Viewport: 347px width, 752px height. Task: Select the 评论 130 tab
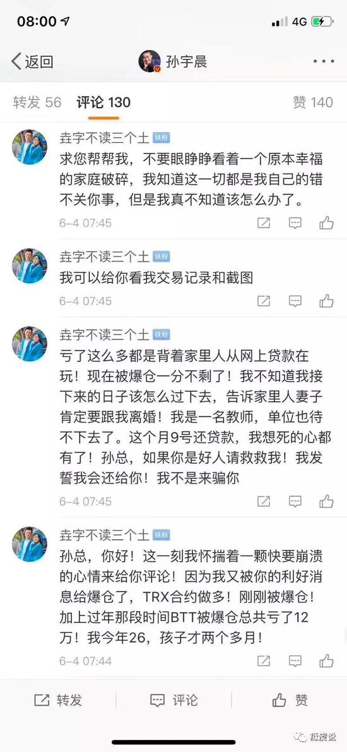click(103, 102)
